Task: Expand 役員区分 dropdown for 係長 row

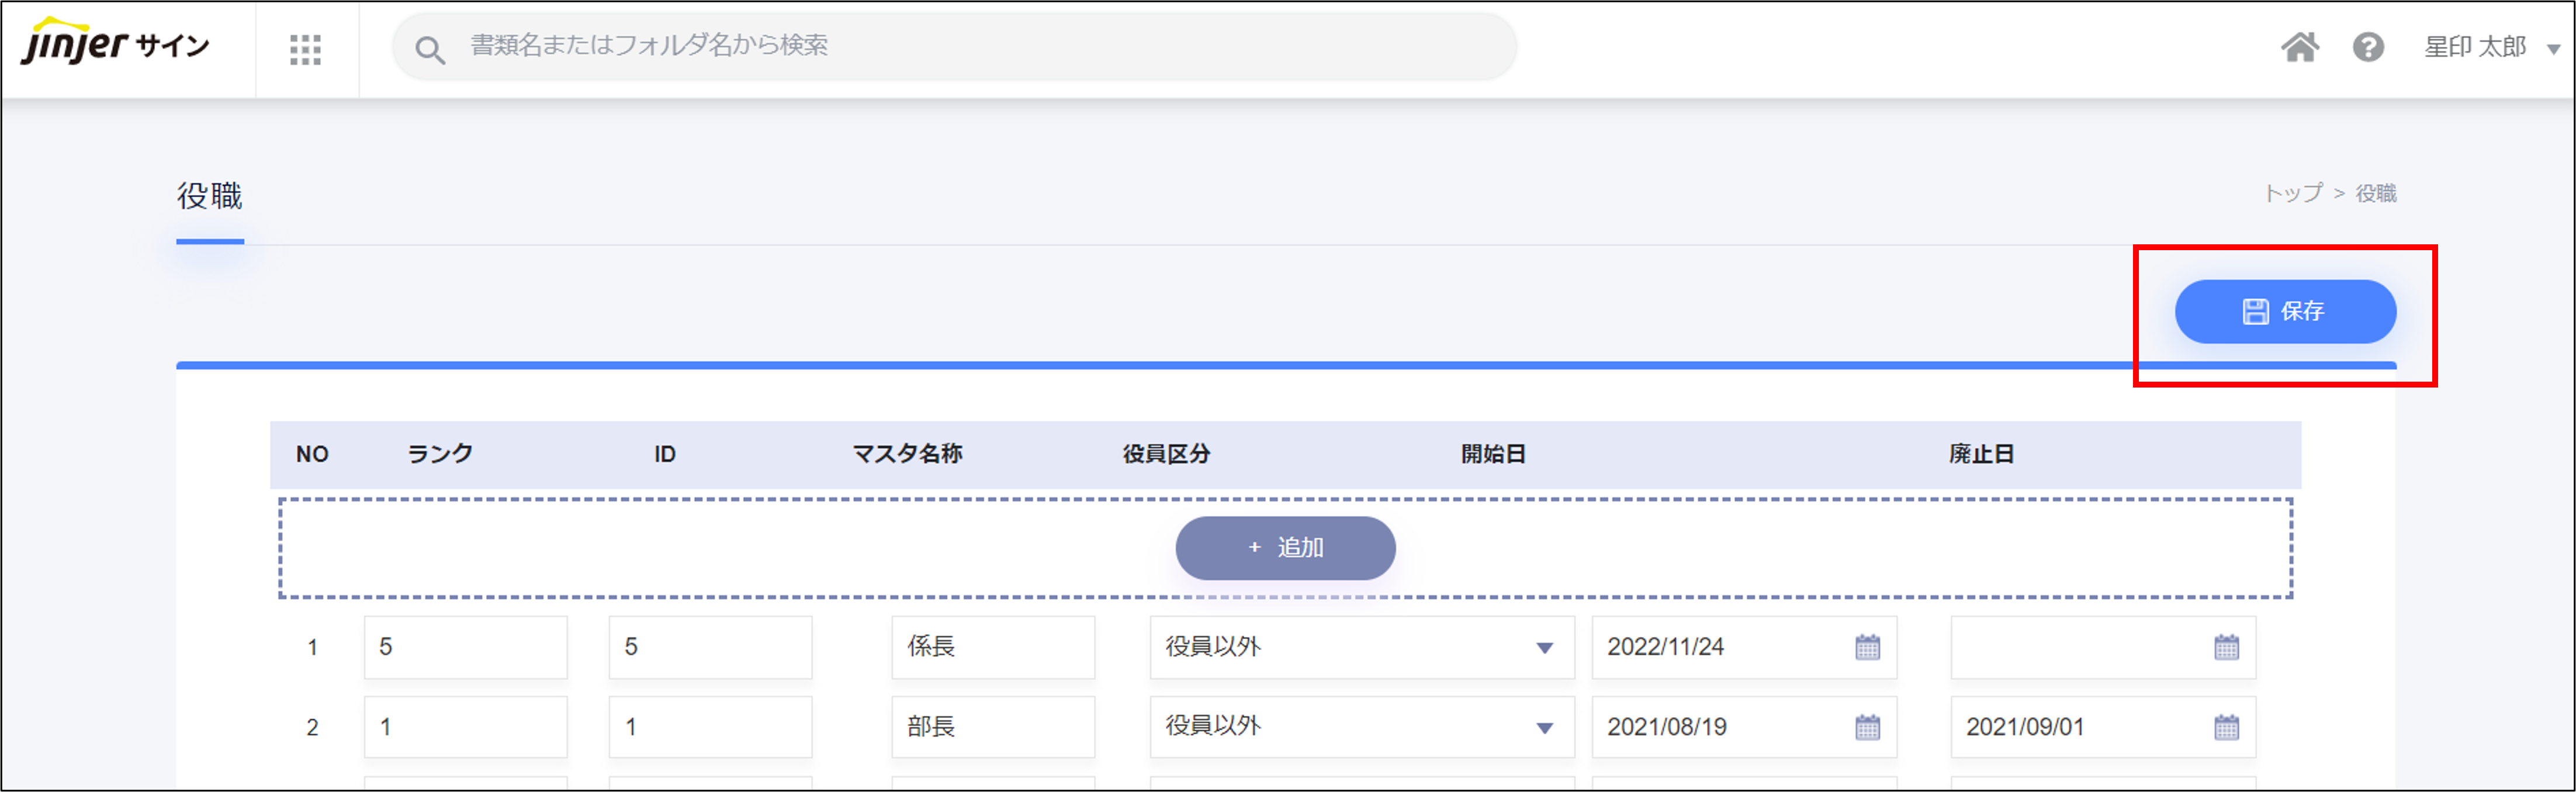Action: tap(1544, 648)
